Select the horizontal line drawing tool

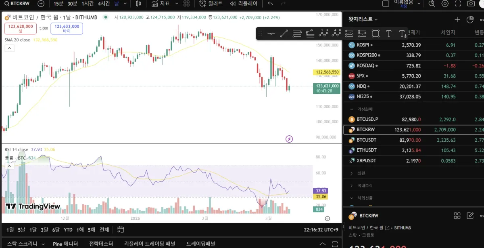point(271,34)
